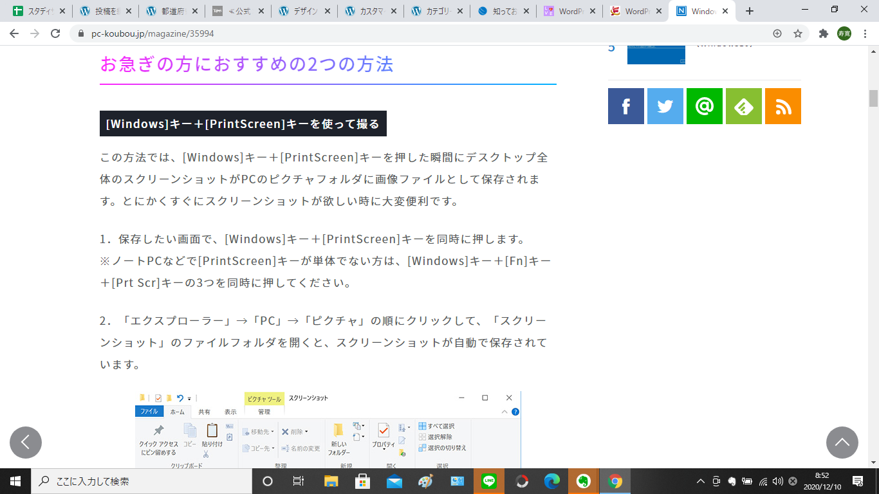Go back in Chrome

pos(14,33)
